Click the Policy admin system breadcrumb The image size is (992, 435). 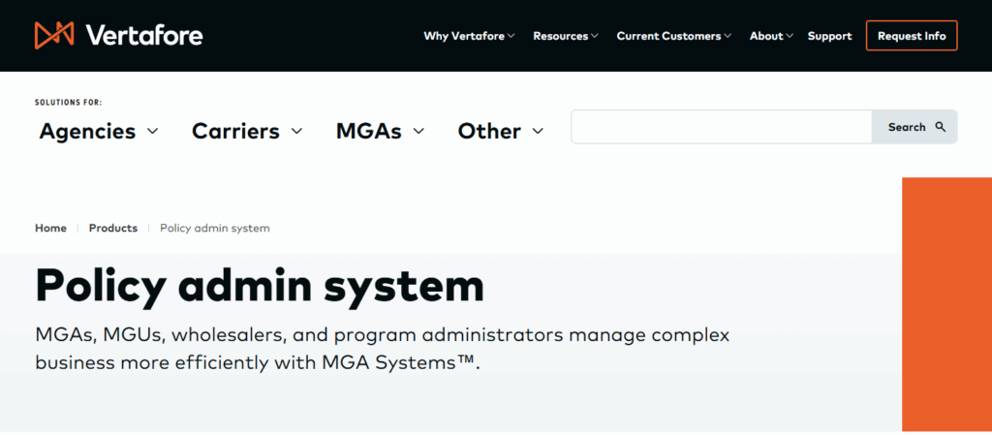click(214, 228)
